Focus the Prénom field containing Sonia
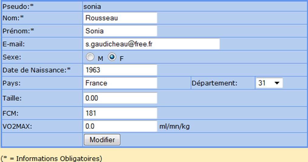This screenshot has height=162, width=308. [x=120, y=31]
